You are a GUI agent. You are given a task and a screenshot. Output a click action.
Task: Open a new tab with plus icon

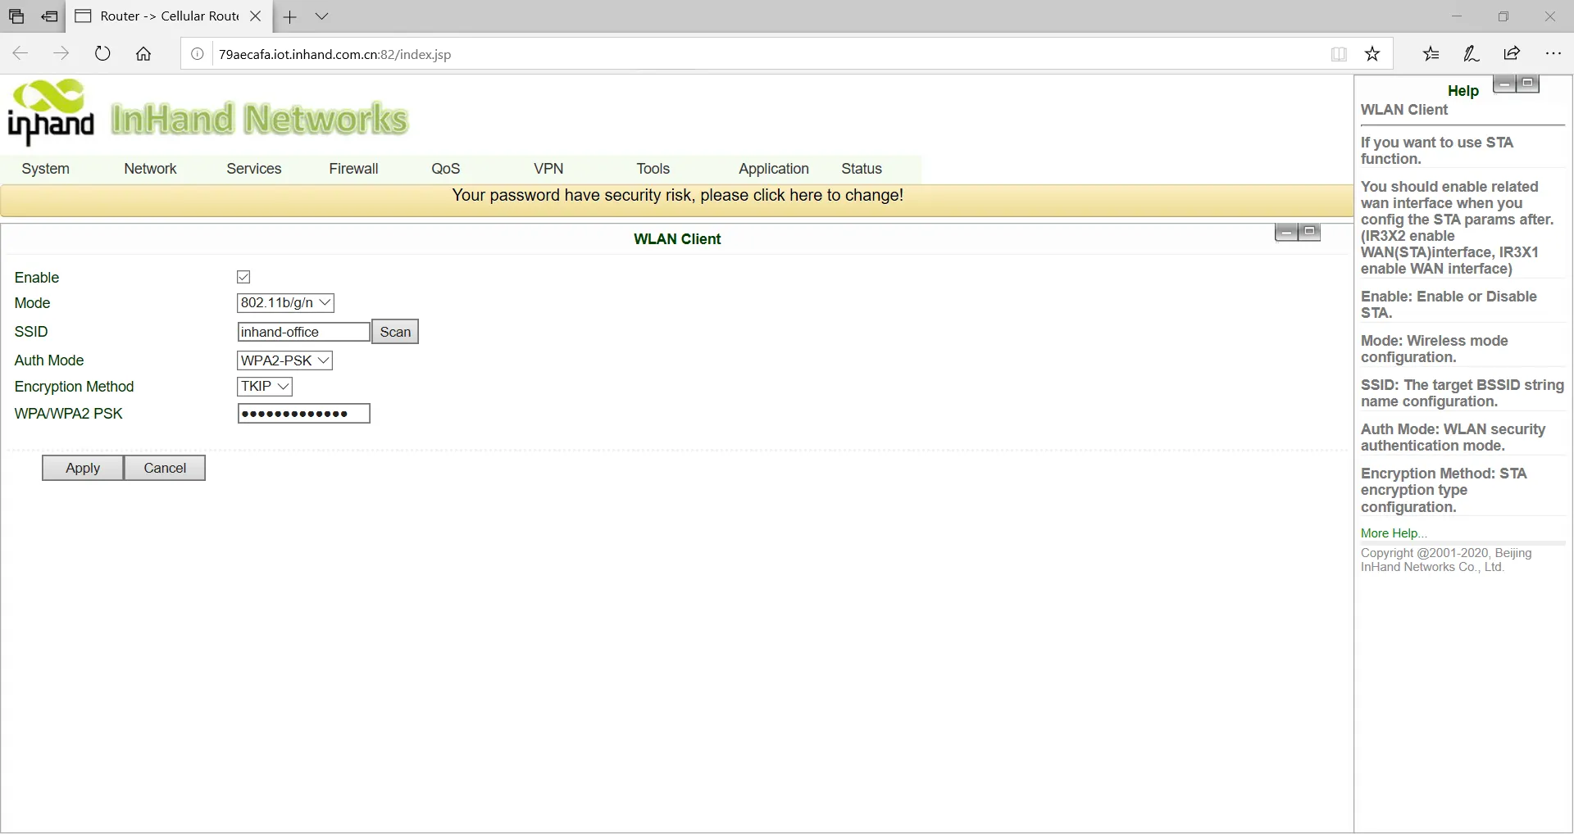pyautogui.click(x=289, y=16)
